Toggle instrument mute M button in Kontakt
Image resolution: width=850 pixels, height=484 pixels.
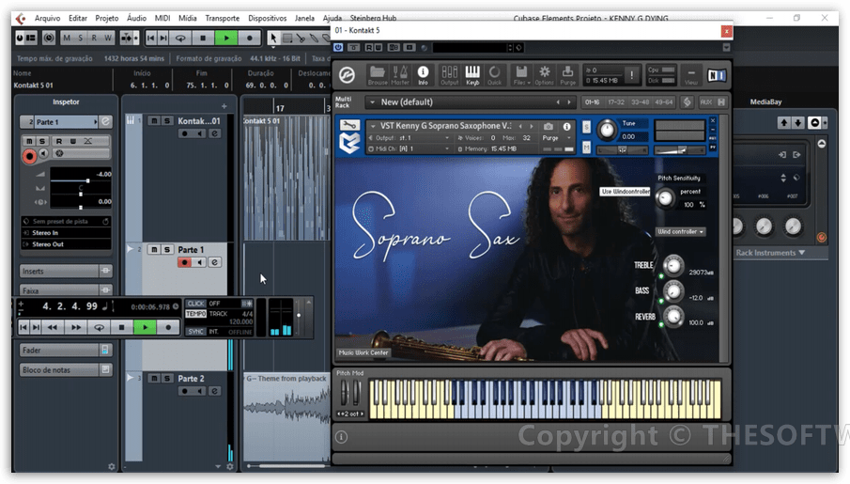click(x=586, y=147)
